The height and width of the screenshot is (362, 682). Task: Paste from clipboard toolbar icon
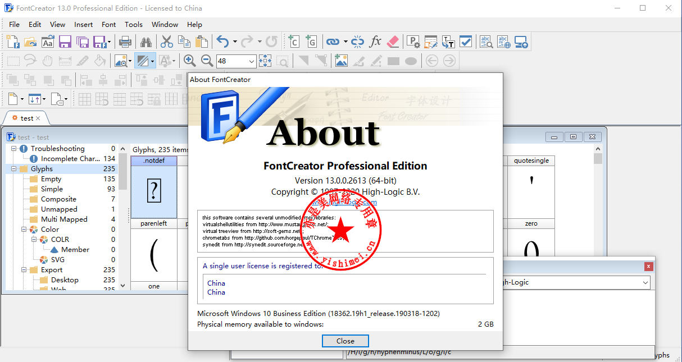202,42
